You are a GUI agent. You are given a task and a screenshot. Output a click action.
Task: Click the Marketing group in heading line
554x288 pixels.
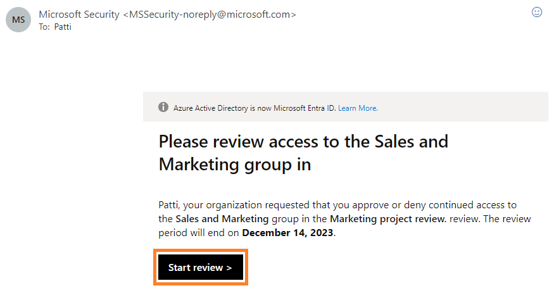[x=235, y=165]
